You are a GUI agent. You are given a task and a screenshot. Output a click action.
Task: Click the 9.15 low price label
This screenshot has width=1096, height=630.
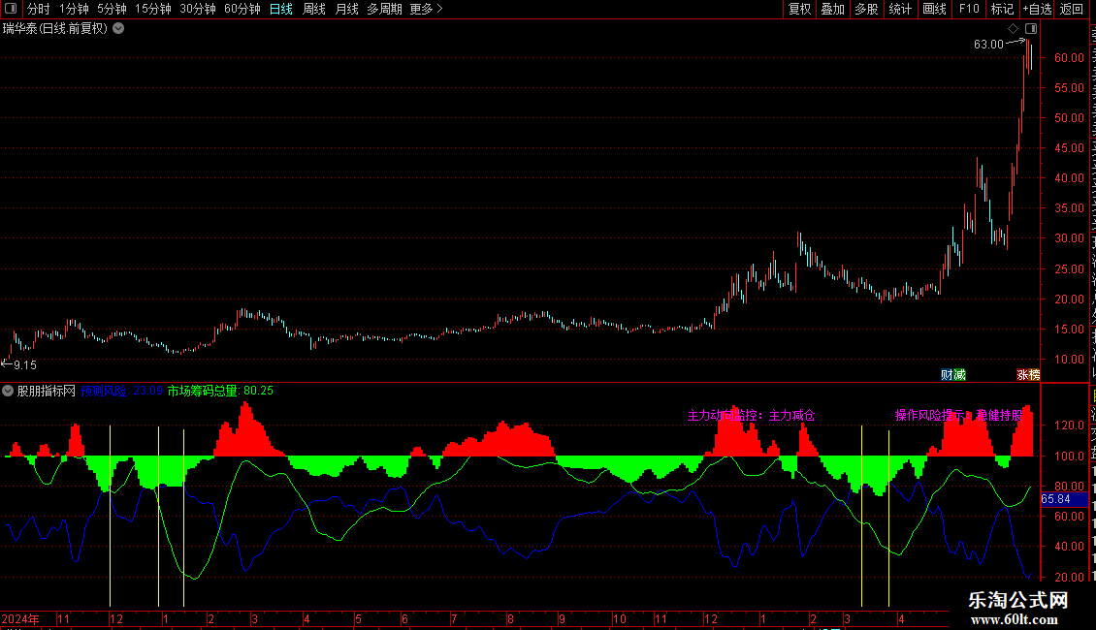point(25,364)
